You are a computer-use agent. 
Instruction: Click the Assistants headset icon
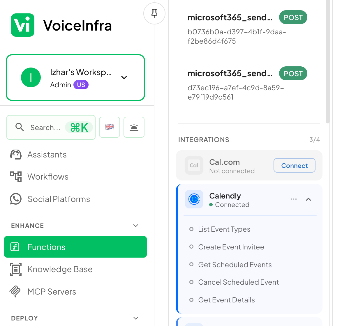[16, 155]
